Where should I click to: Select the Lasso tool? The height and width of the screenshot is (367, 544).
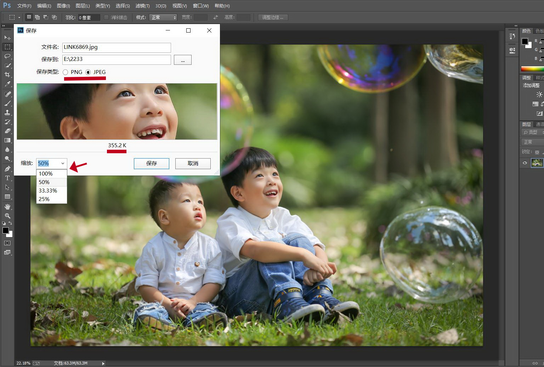click(7, 56)
